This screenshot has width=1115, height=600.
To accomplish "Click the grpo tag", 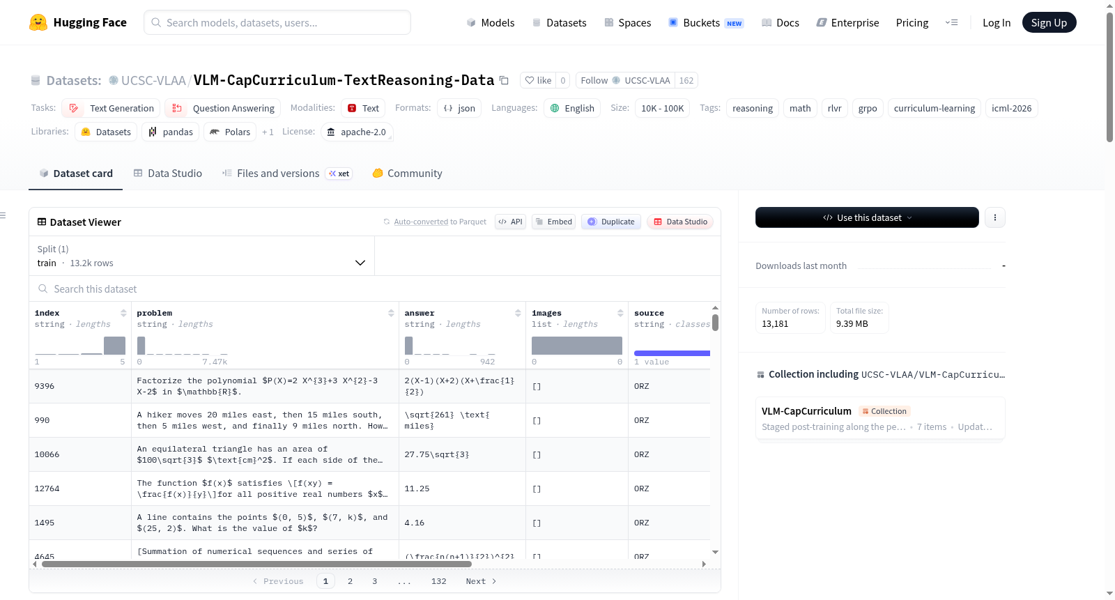I will click(868, 109).
